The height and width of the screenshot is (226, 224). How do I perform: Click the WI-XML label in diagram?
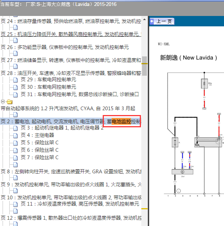click(164, 44)
